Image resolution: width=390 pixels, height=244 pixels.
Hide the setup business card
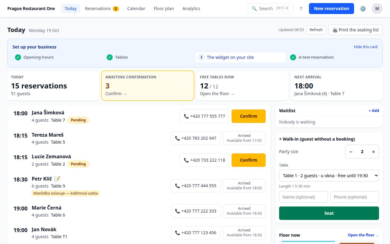point(366,47)
